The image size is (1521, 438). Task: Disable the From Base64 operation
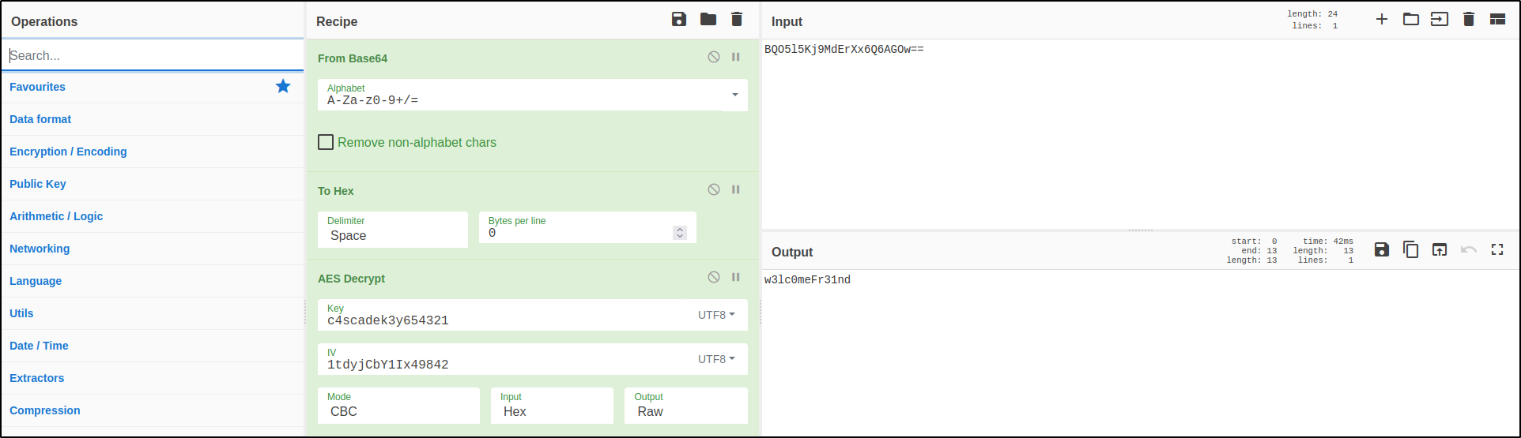(714, 58)
